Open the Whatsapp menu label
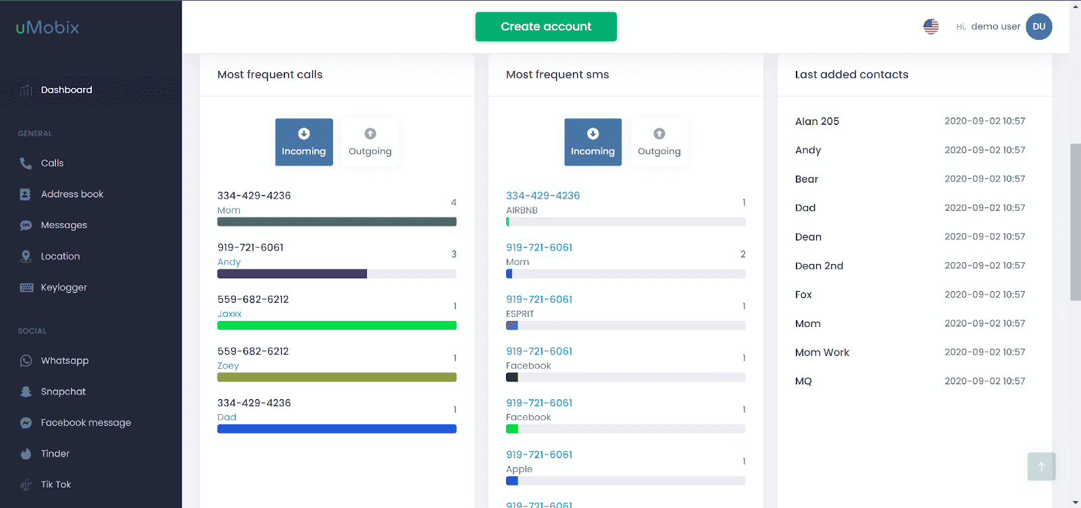The width and height of the screenshot is (1081, 508). [64, 361]
